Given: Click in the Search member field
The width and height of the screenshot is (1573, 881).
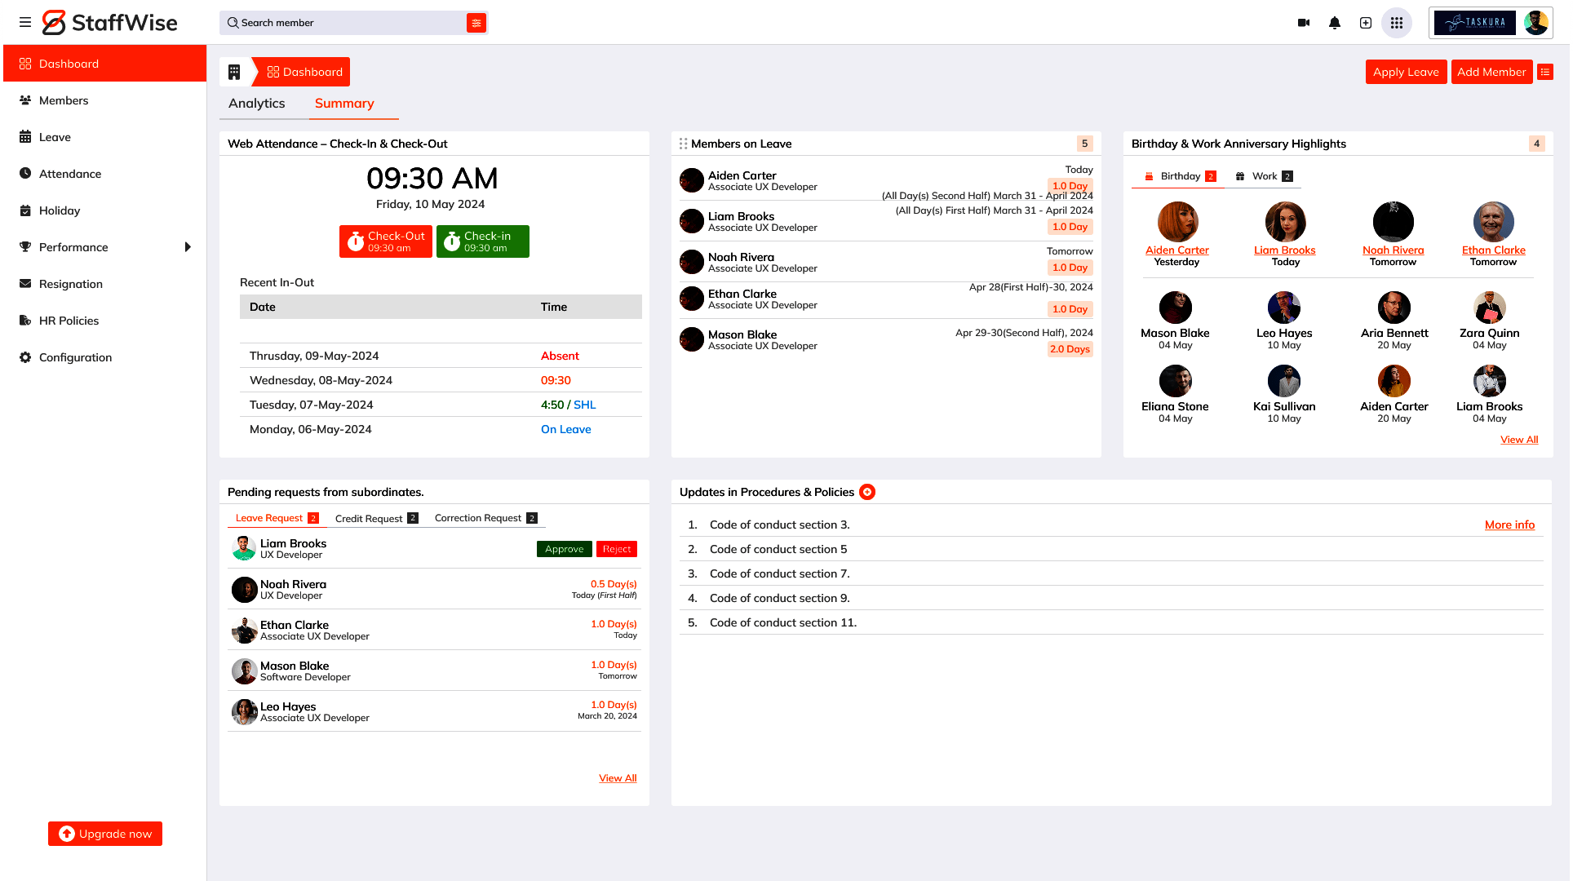Looking at the screenshot, I should pyautogui.click(x=347, y=23).
